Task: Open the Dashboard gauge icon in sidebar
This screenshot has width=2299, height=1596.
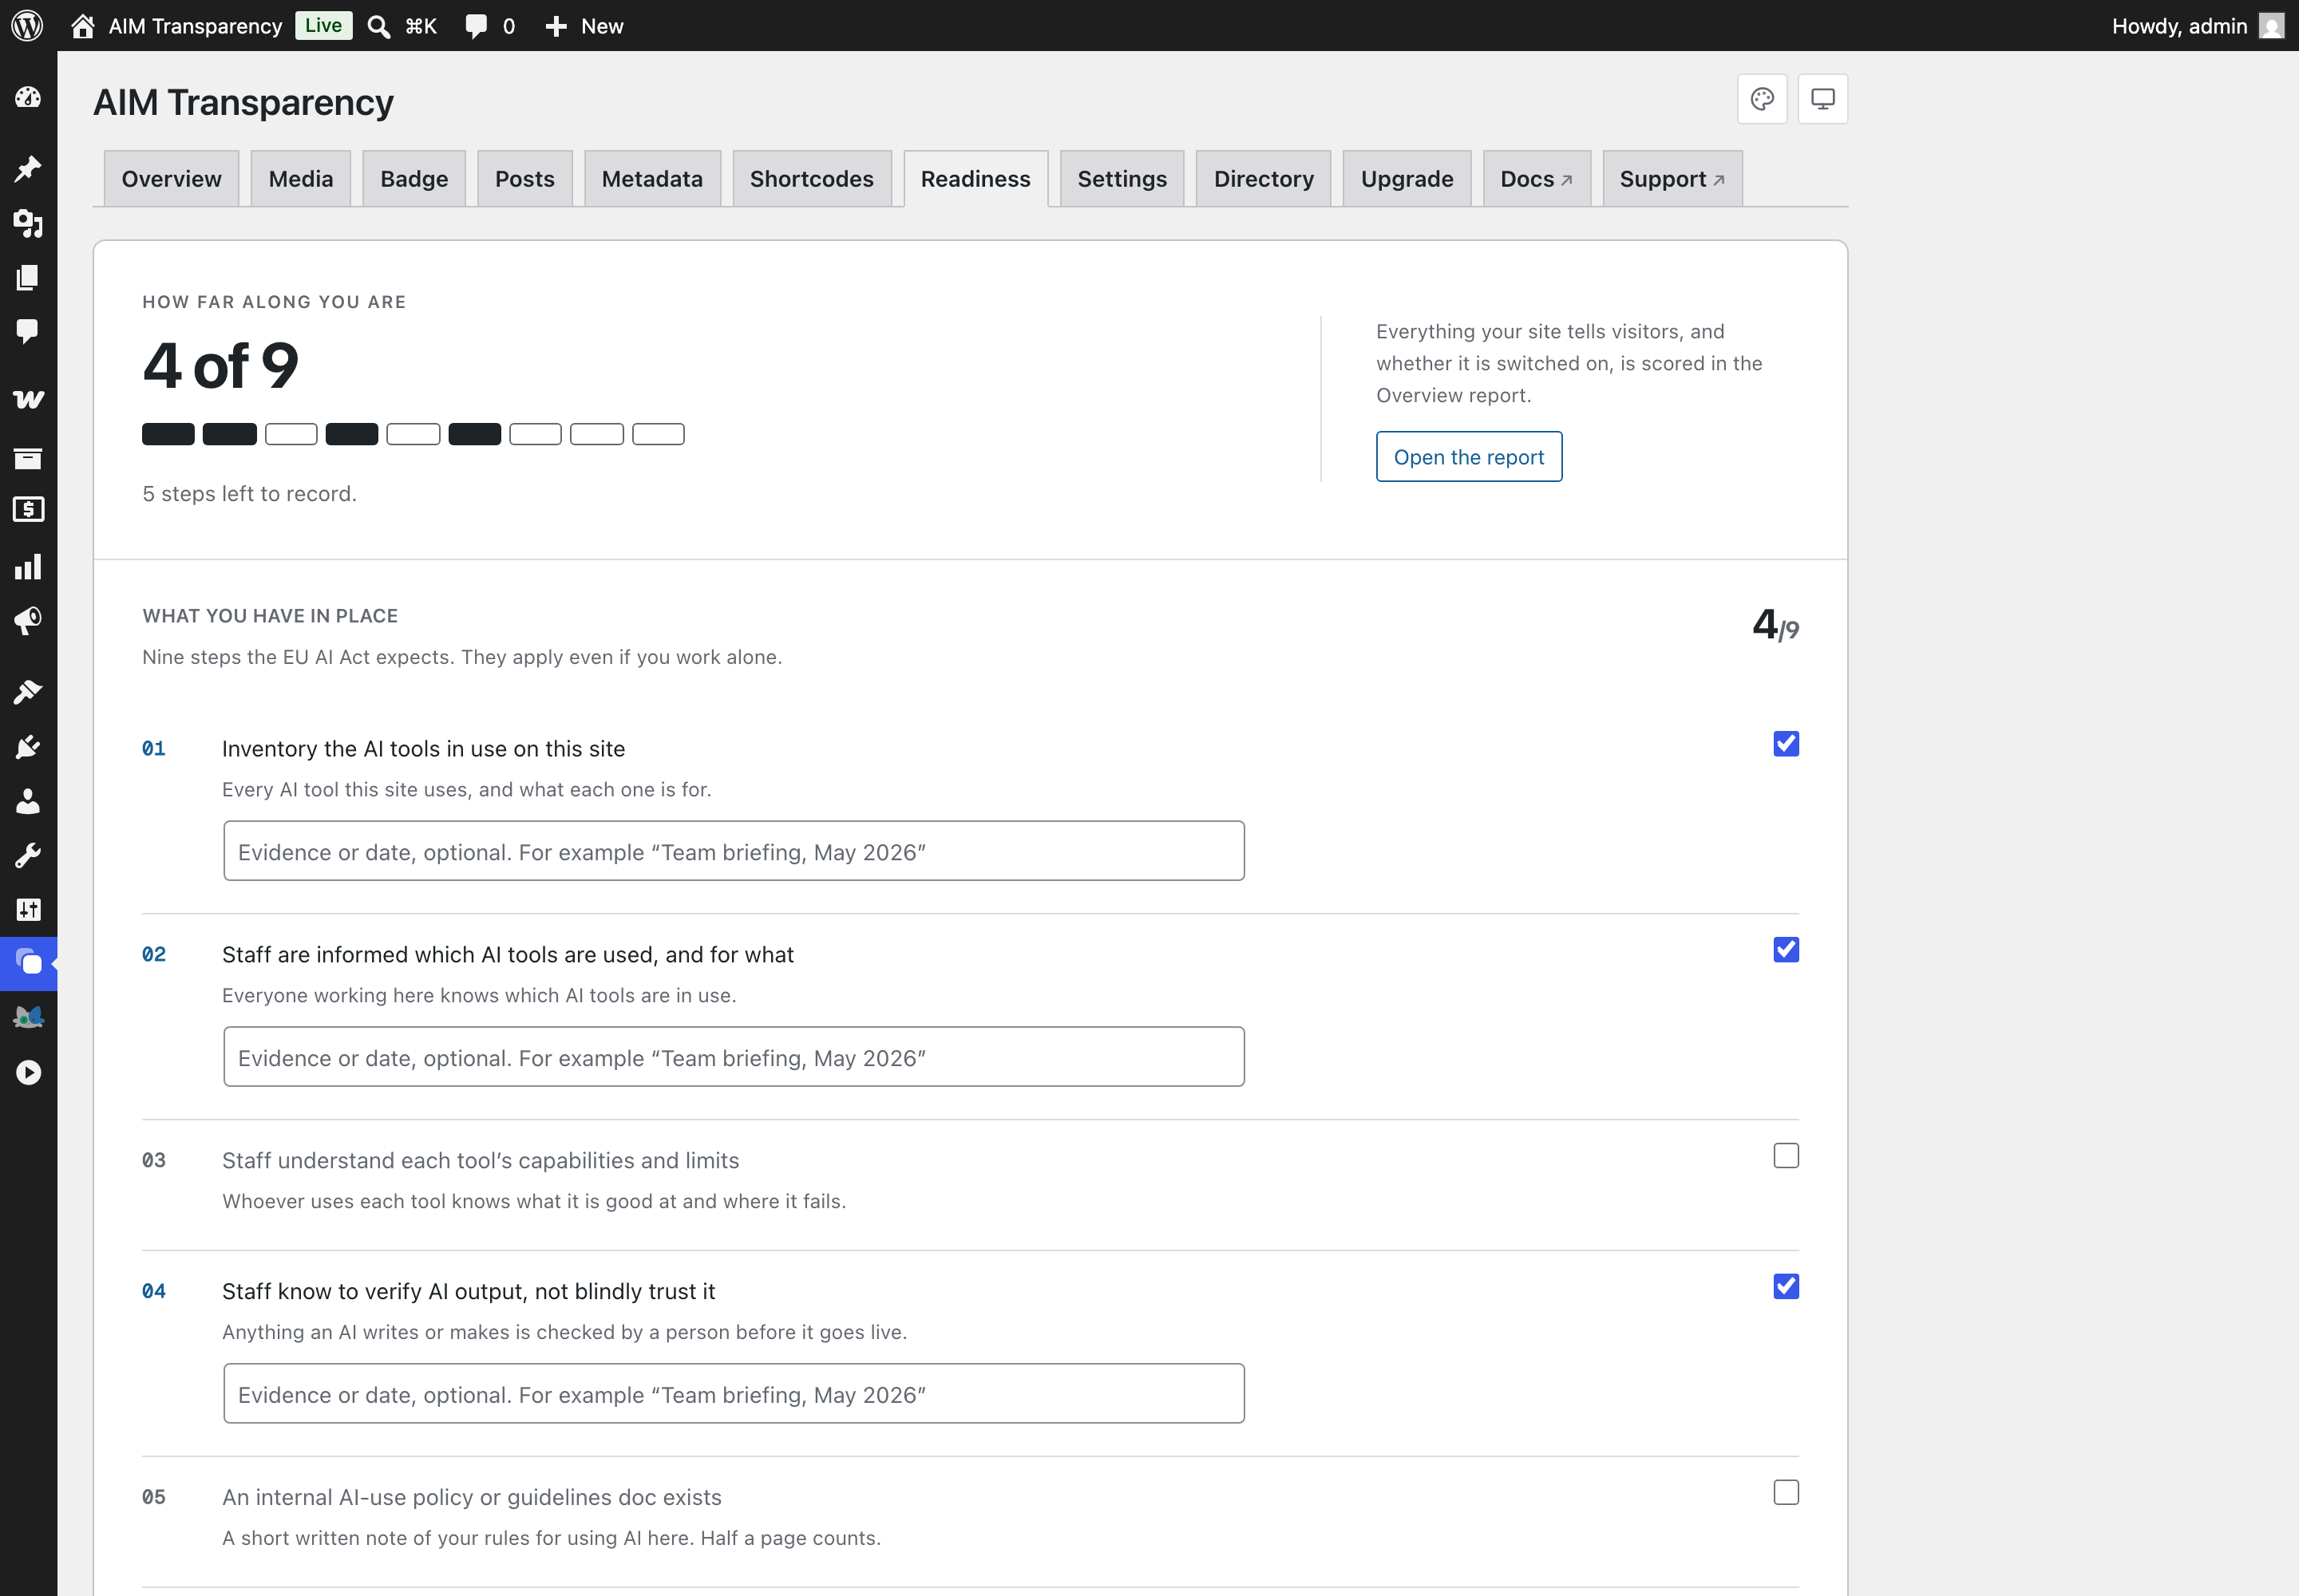Action: point(28,97)
